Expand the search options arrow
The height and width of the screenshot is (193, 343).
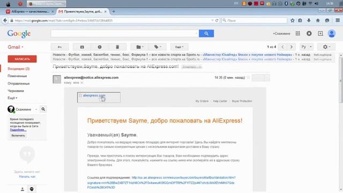pos(196,33)
